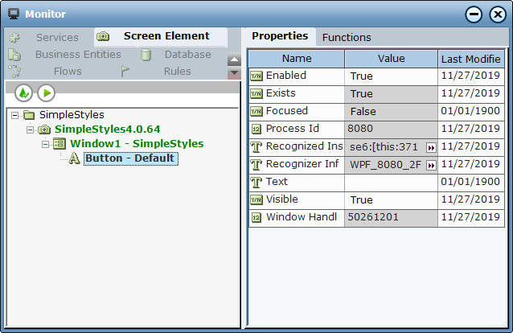
Task: Expand the Recognized Ins value arrow button
Action: [x=431, y=148]
